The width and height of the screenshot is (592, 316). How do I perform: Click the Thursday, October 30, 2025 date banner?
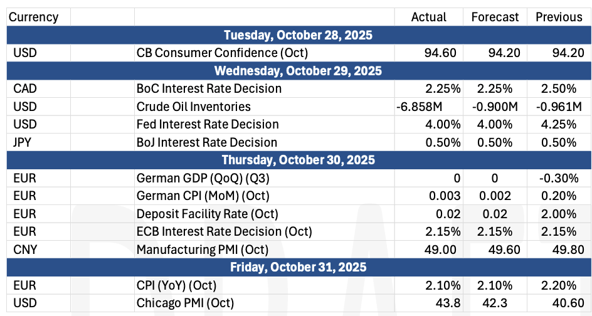point(298,160)
